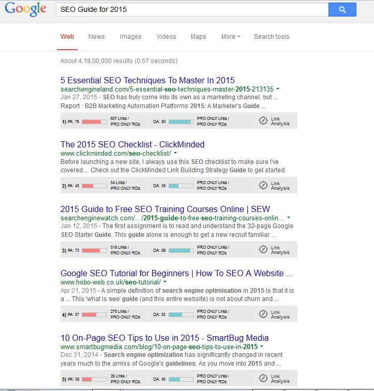
Task: Open Link Analysis compass icon for hobo-web result
Action: [263, 314]
